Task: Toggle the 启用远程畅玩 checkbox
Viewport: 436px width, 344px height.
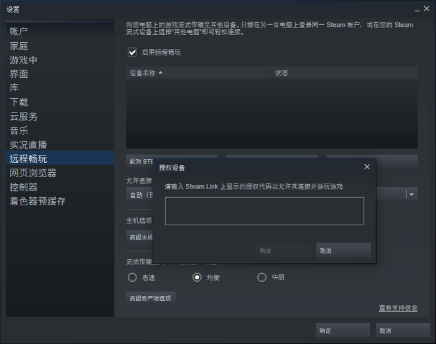Action: 132,52
